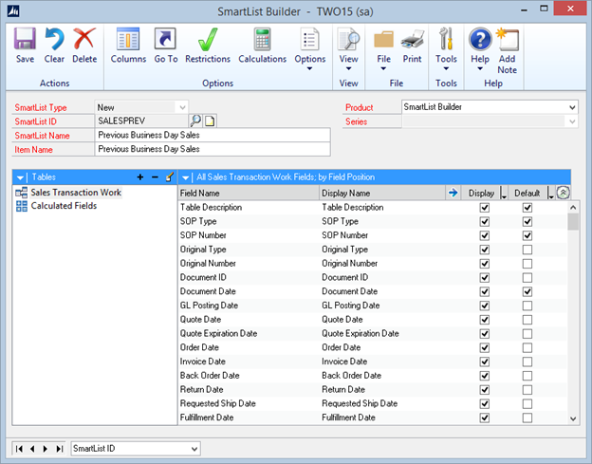The image size is (592, 464).
Task: Remove a table with the minus icon
Action: tap(155, 177)
